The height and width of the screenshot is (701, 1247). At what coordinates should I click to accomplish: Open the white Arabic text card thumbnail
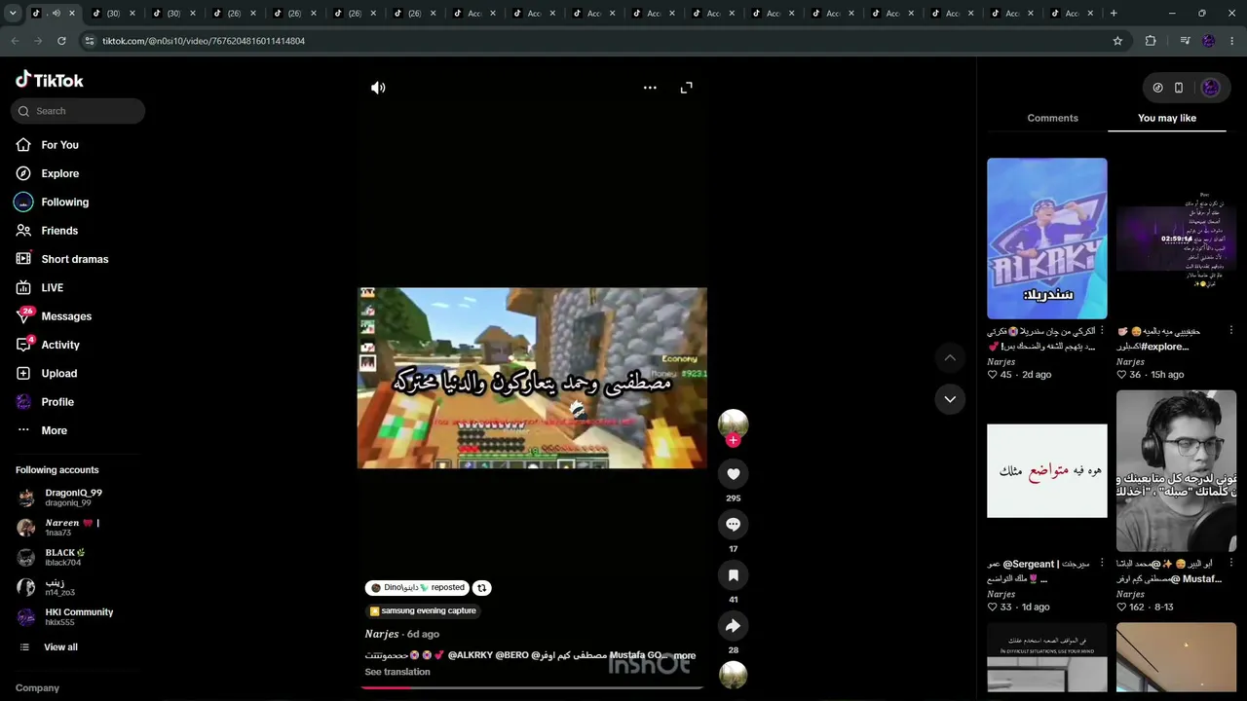(1046, 471)
